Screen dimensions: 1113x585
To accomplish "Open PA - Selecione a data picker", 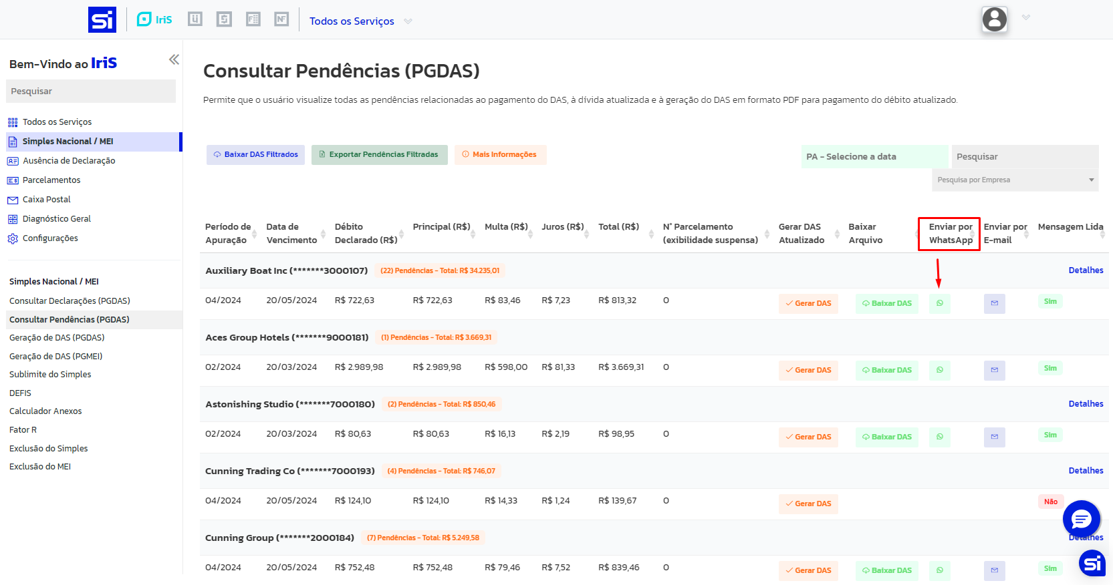I will 874,156.
